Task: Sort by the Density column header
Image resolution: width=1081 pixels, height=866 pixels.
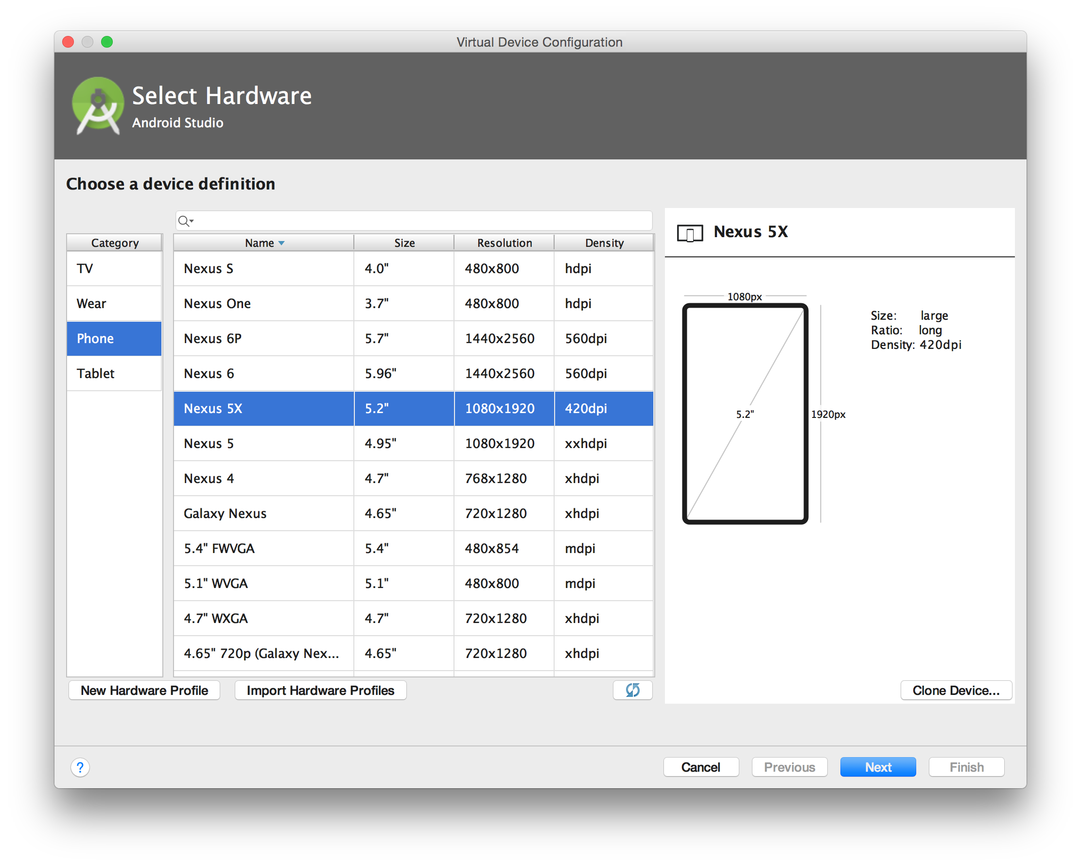Action: point(604,243)
